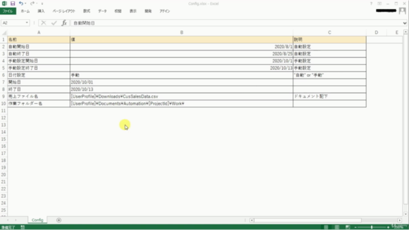Click the Redo arrow icon

32,3
